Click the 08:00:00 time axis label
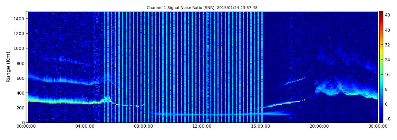 click(143, 126)
